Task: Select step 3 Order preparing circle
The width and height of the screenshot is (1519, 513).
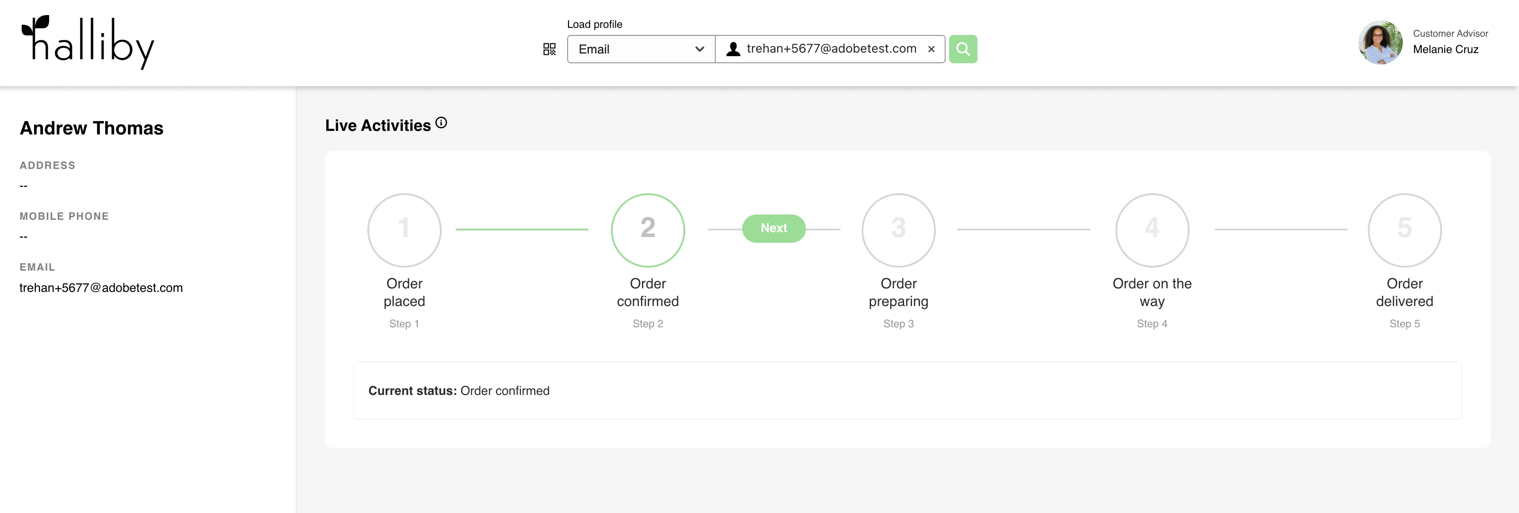Action: click(x=898, y=230)
